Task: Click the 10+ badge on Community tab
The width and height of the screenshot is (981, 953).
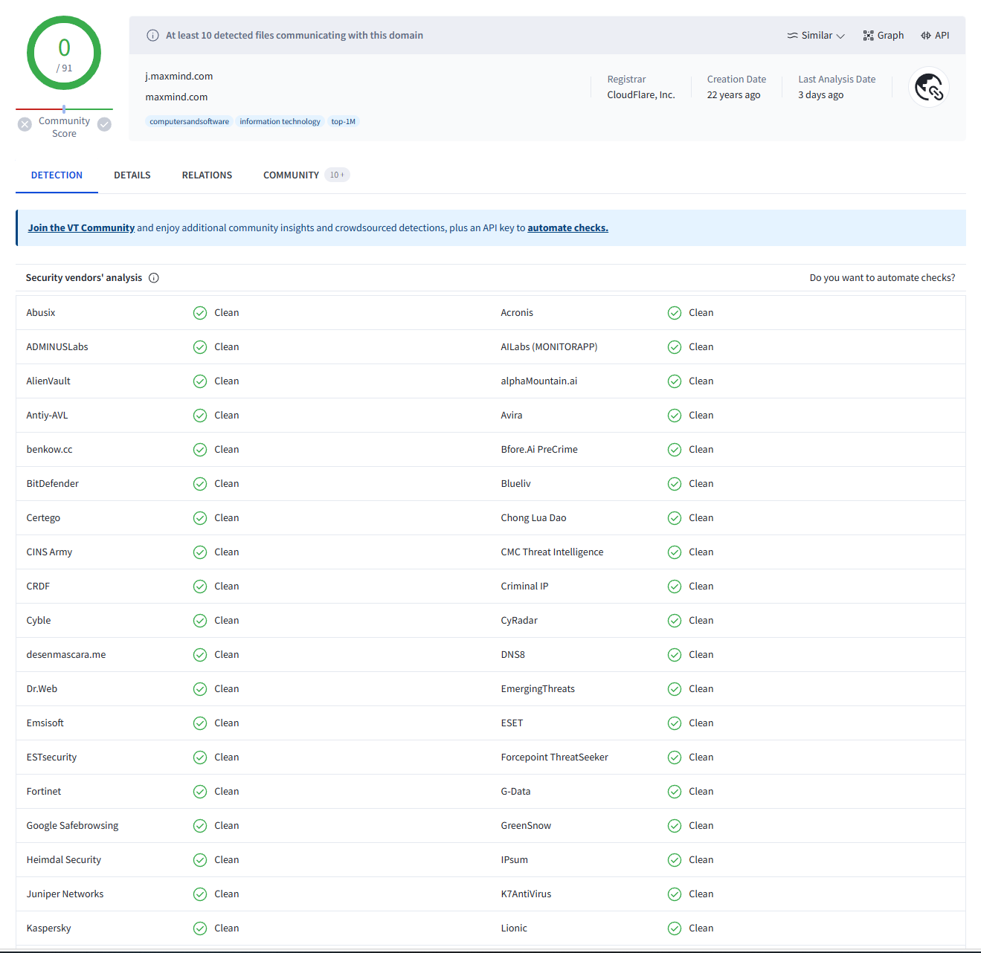Action: click(337, 175)
